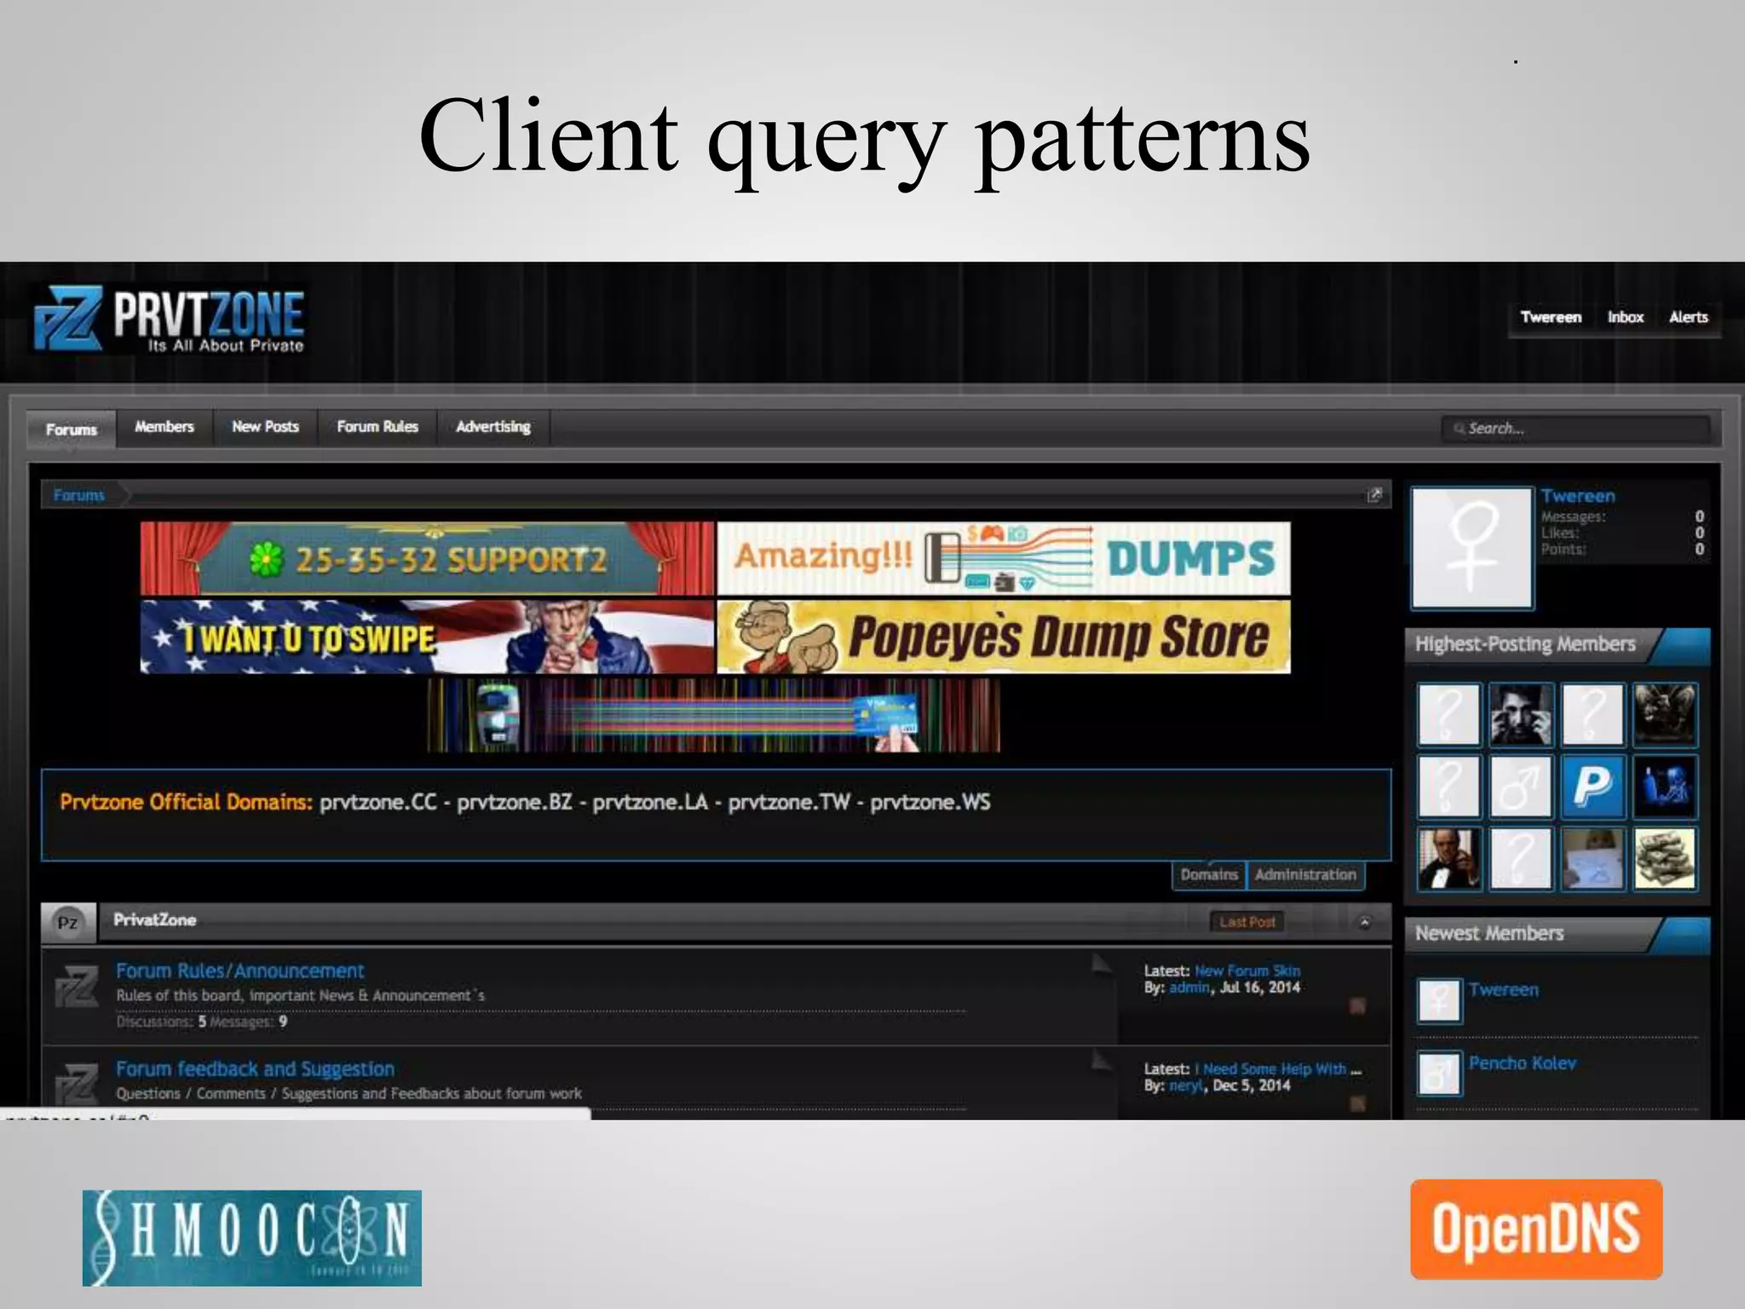This screenshot has width=1745, height=1309.
Task: Open admin user profile link
Action: 1189,987
